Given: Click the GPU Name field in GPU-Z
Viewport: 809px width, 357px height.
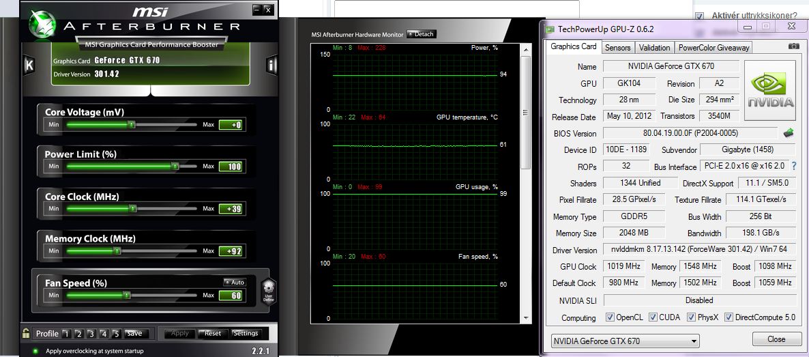Looking at the screenshot, I should point(671,66).
